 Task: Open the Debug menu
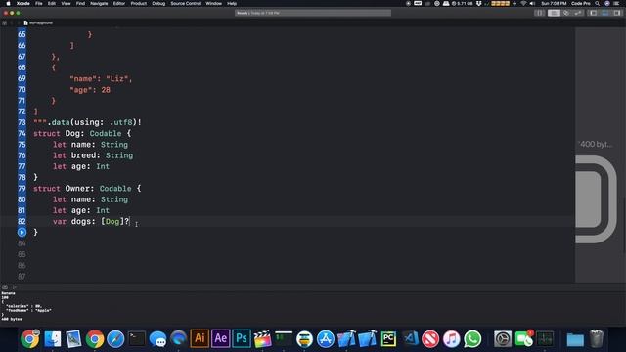point(158,3)
